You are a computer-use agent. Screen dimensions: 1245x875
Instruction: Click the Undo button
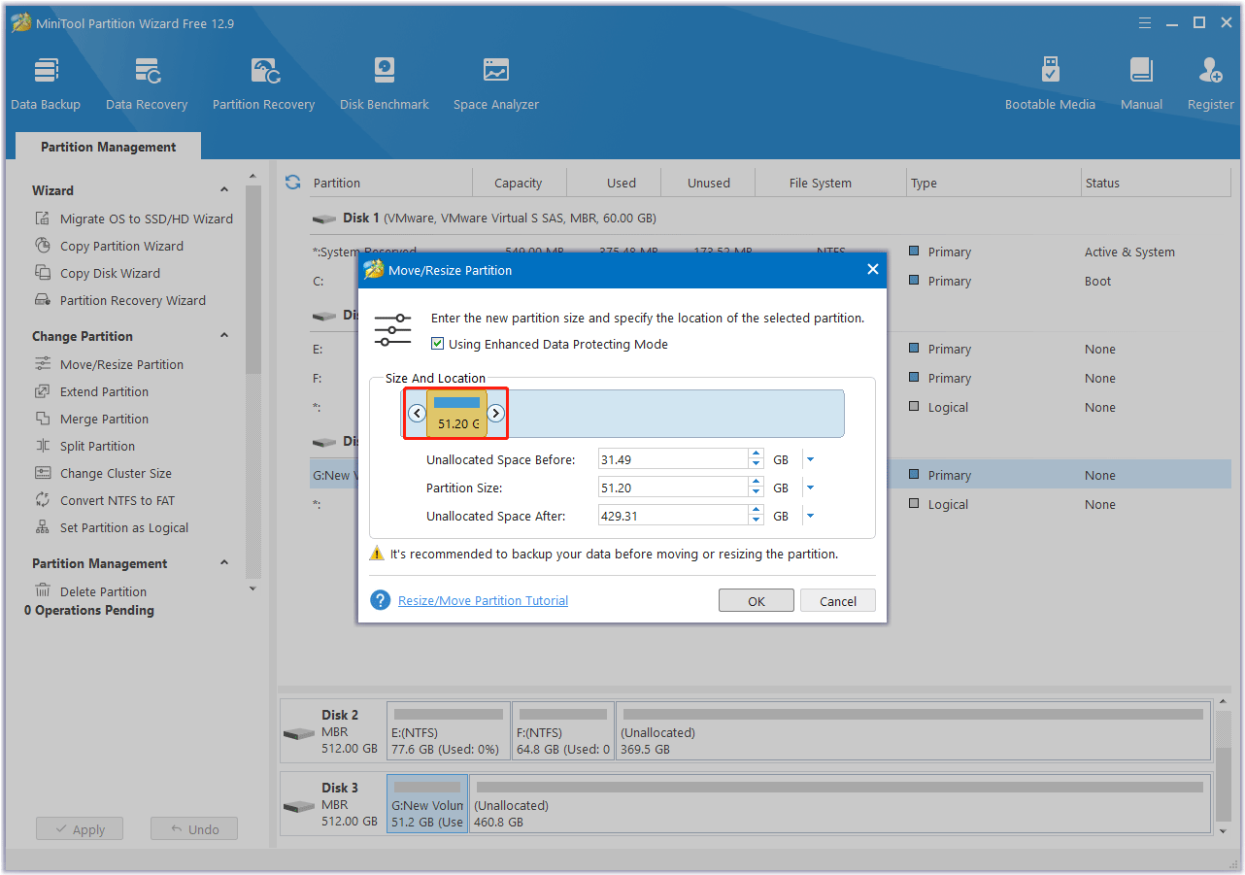(x=194, y=829)
